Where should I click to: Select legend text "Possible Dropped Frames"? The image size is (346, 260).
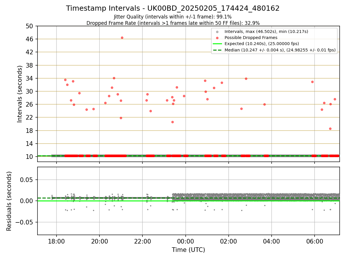tap(251, 38)
